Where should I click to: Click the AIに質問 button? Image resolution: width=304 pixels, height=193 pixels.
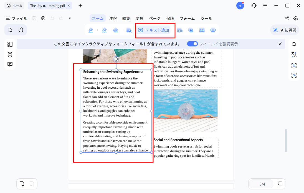pos(285,30)
